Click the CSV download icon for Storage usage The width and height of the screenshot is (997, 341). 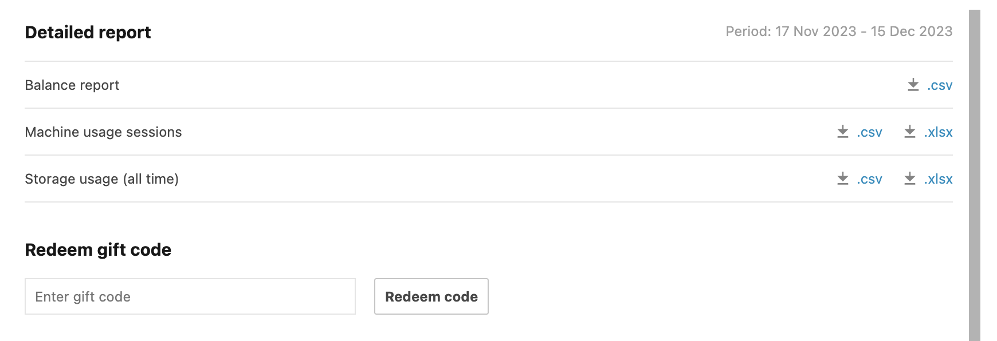(x=842, y=179)
